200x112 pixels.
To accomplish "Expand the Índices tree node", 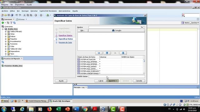I will click(6, 36).
